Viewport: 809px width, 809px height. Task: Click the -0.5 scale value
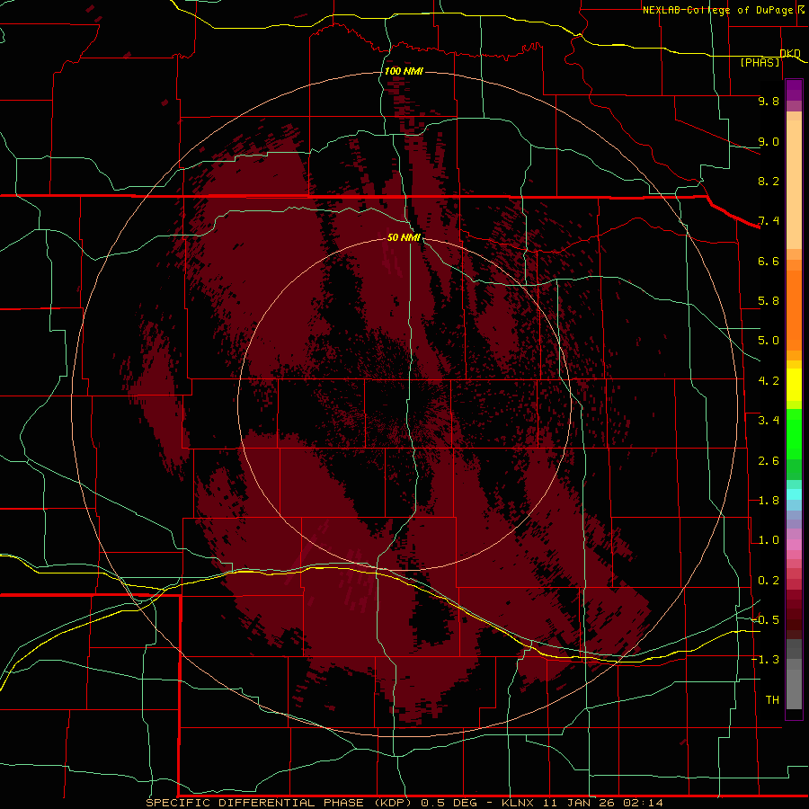[x=765, y=620]
